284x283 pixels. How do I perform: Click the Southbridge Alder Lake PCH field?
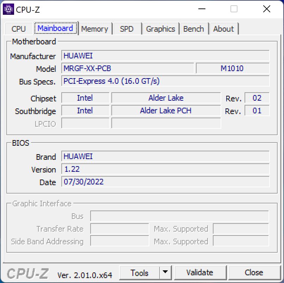pyautogui.click(x=166, y=111)
